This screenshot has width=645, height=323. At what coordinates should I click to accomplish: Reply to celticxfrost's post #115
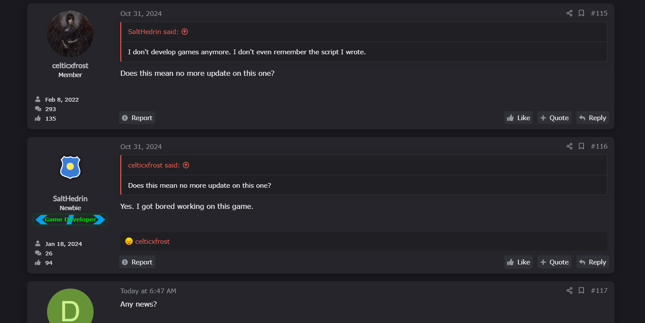(593, 118)
